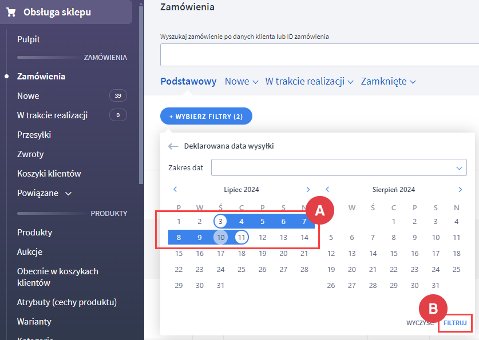Viewport: 479px width, 340px height.
Task: Advance to next month after Sierpień 2024
Action: click(x=460, y=189)
